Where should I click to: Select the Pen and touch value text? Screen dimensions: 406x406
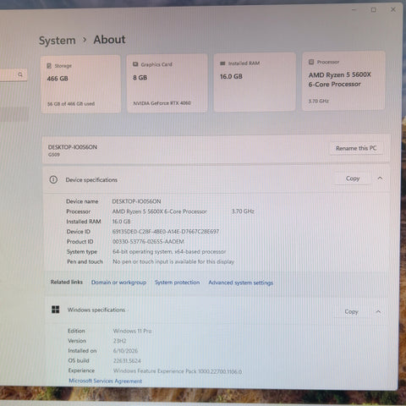[x=173, y=261]
